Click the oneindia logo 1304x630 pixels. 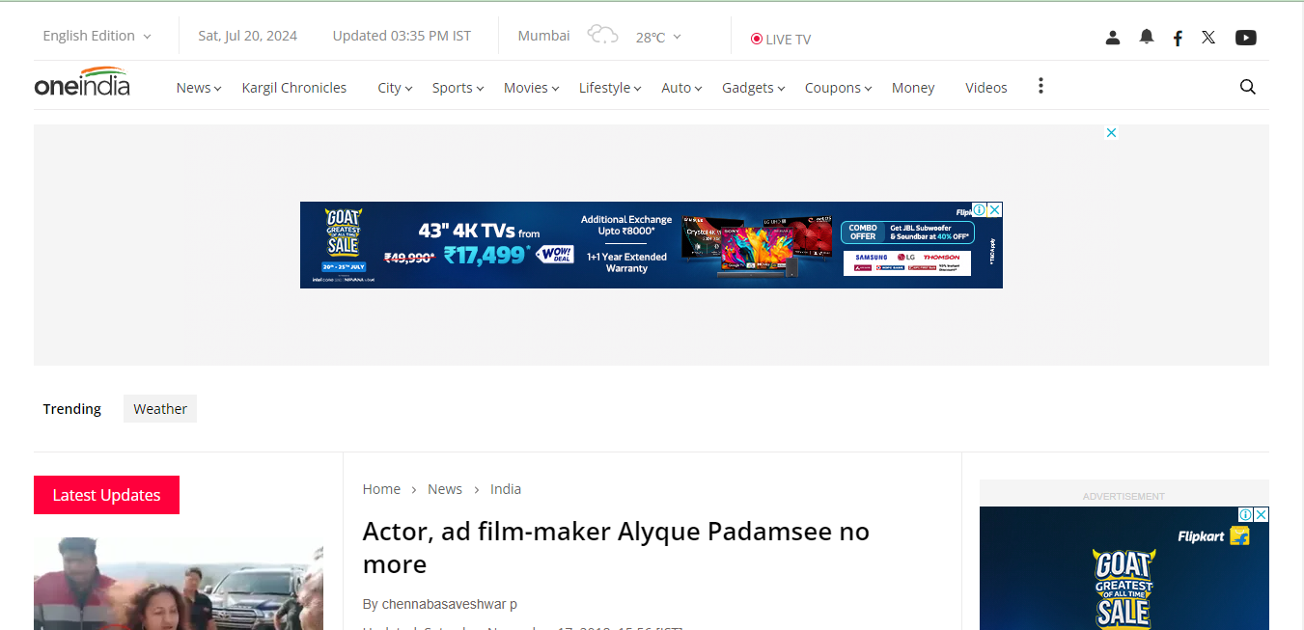pos(82,84)
